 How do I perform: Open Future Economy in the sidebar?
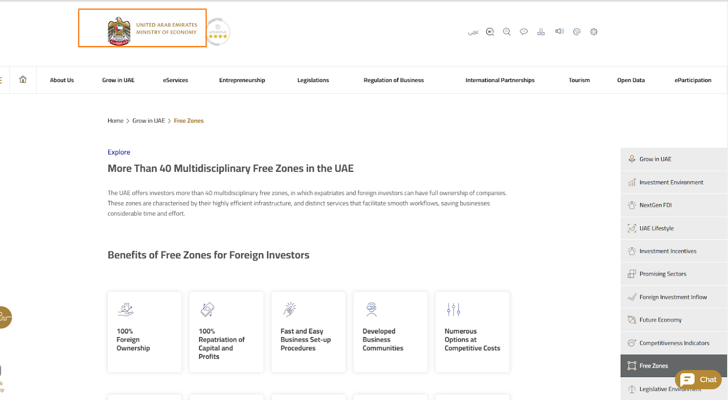point(674,320)
